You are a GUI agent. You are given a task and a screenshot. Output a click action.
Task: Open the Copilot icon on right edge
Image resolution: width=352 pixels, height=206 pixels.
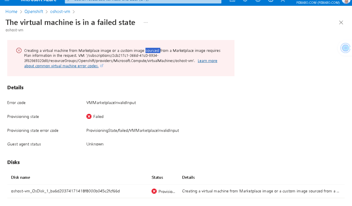[x=345, y=48]
